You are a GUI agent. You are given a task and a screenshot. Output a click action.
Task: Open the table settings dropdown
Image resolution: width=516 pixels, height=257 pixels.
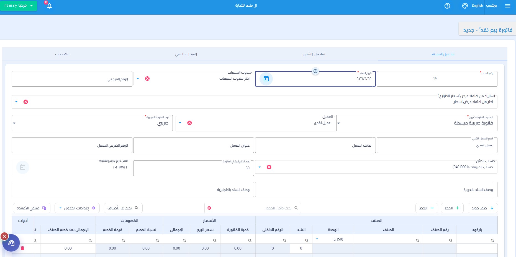pos(78,208)
